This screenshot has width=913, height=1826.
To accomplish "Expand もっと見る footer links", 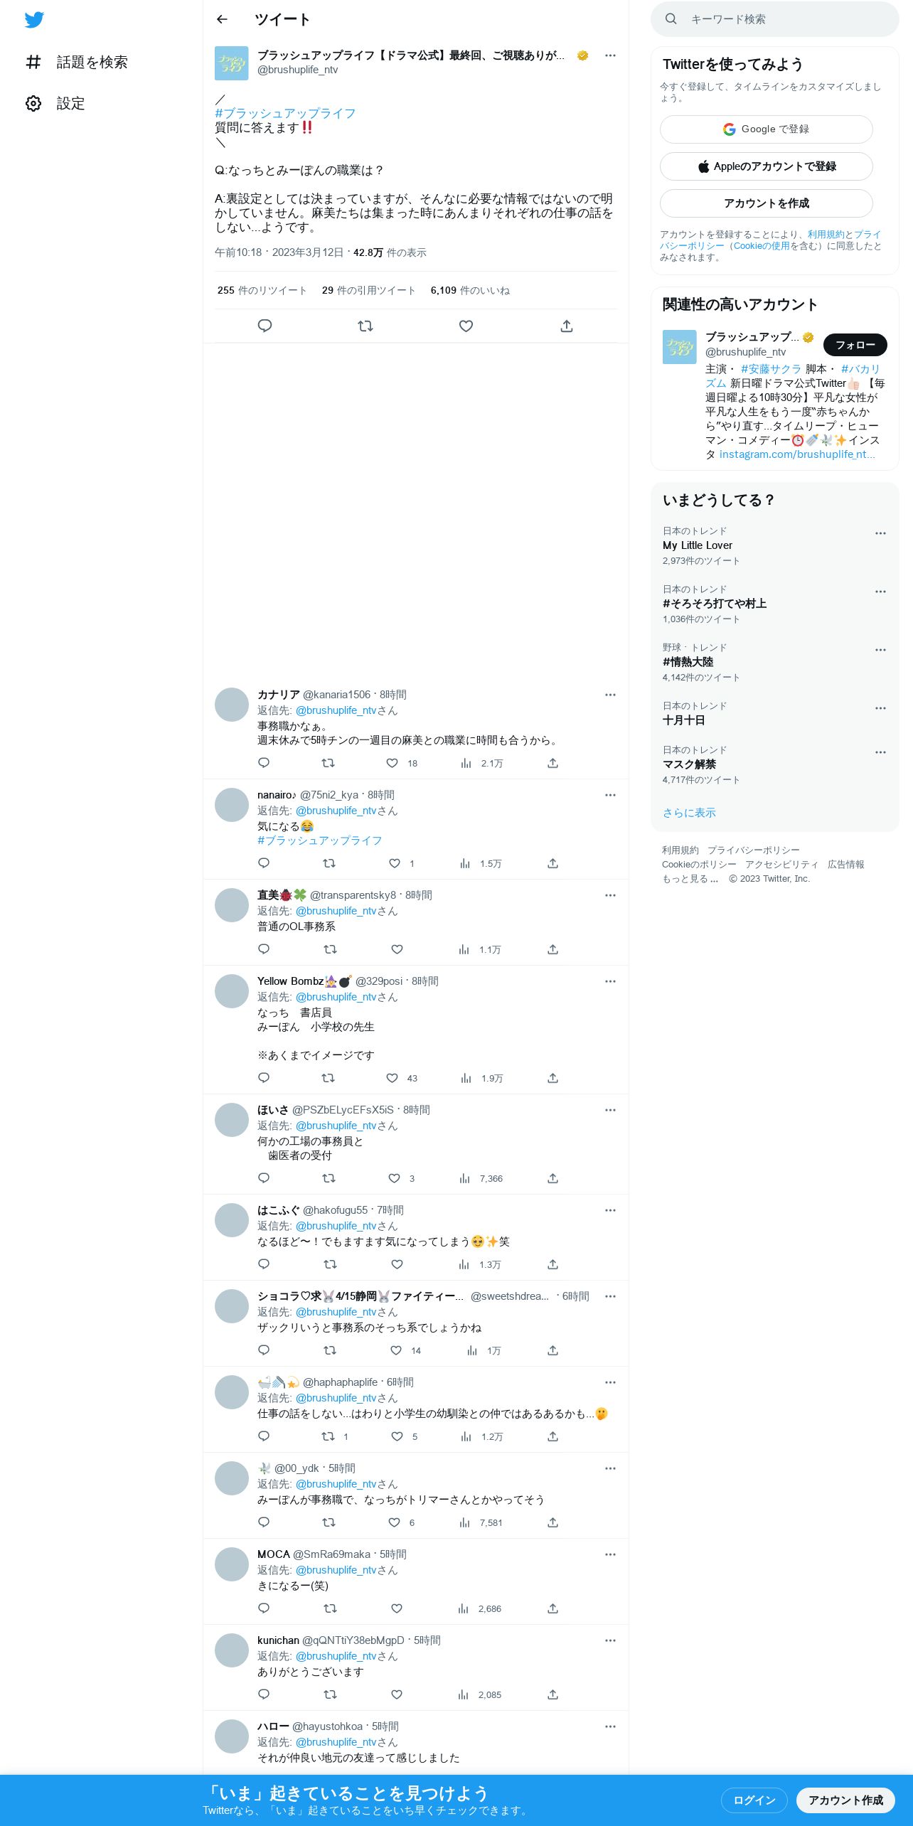I will click(690, 879).
